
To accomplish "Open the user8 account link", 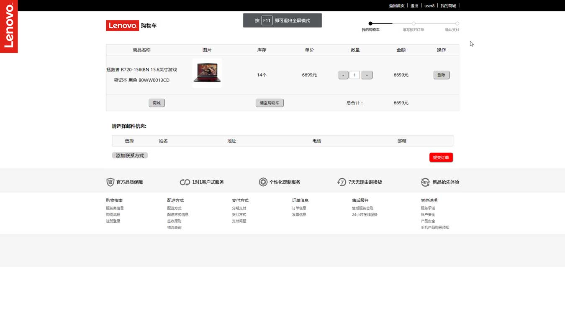I will click(429, 6).
